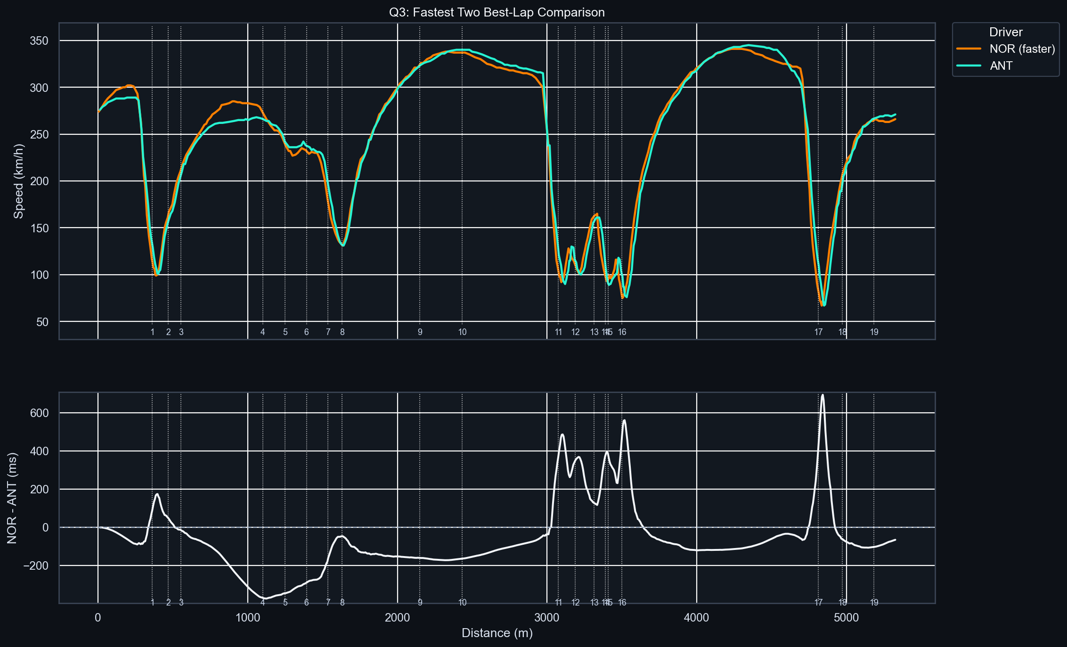Viewport: 1067px width, 647px height.
Task: Choose corner label 6 in the delta chart
Action: click(307, 603)
